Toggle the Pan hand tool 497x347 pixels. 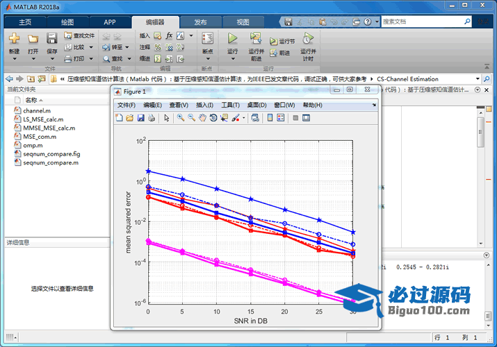coord(202,118)
